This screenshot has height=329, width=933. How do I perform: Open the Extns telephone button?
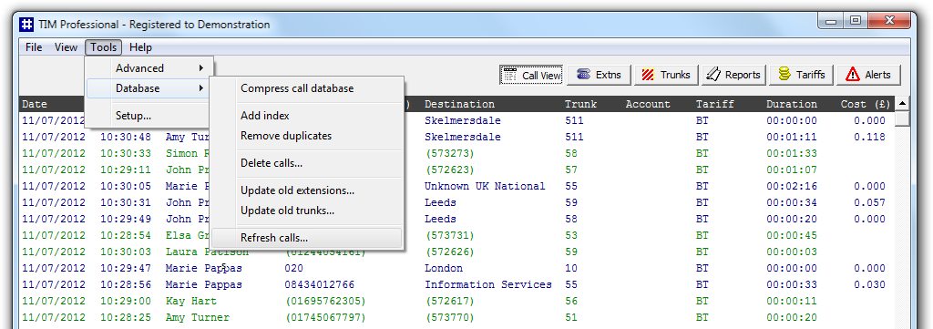point(599,75)
